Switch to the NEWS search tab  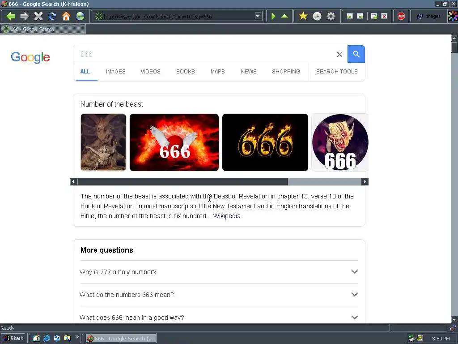point(249,72)
